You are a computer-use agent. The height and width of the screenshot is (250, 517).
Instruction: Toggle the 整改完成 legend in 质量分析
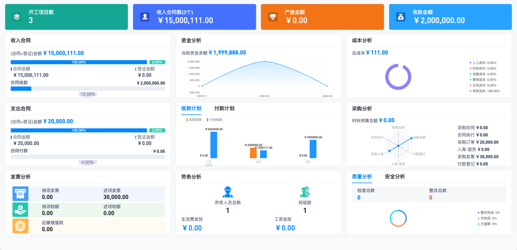pos(490,212)
